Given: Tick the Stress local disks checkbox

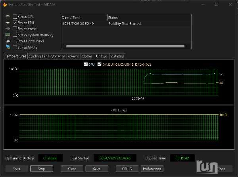Looking at the screenshot, I should click(15, 41).
